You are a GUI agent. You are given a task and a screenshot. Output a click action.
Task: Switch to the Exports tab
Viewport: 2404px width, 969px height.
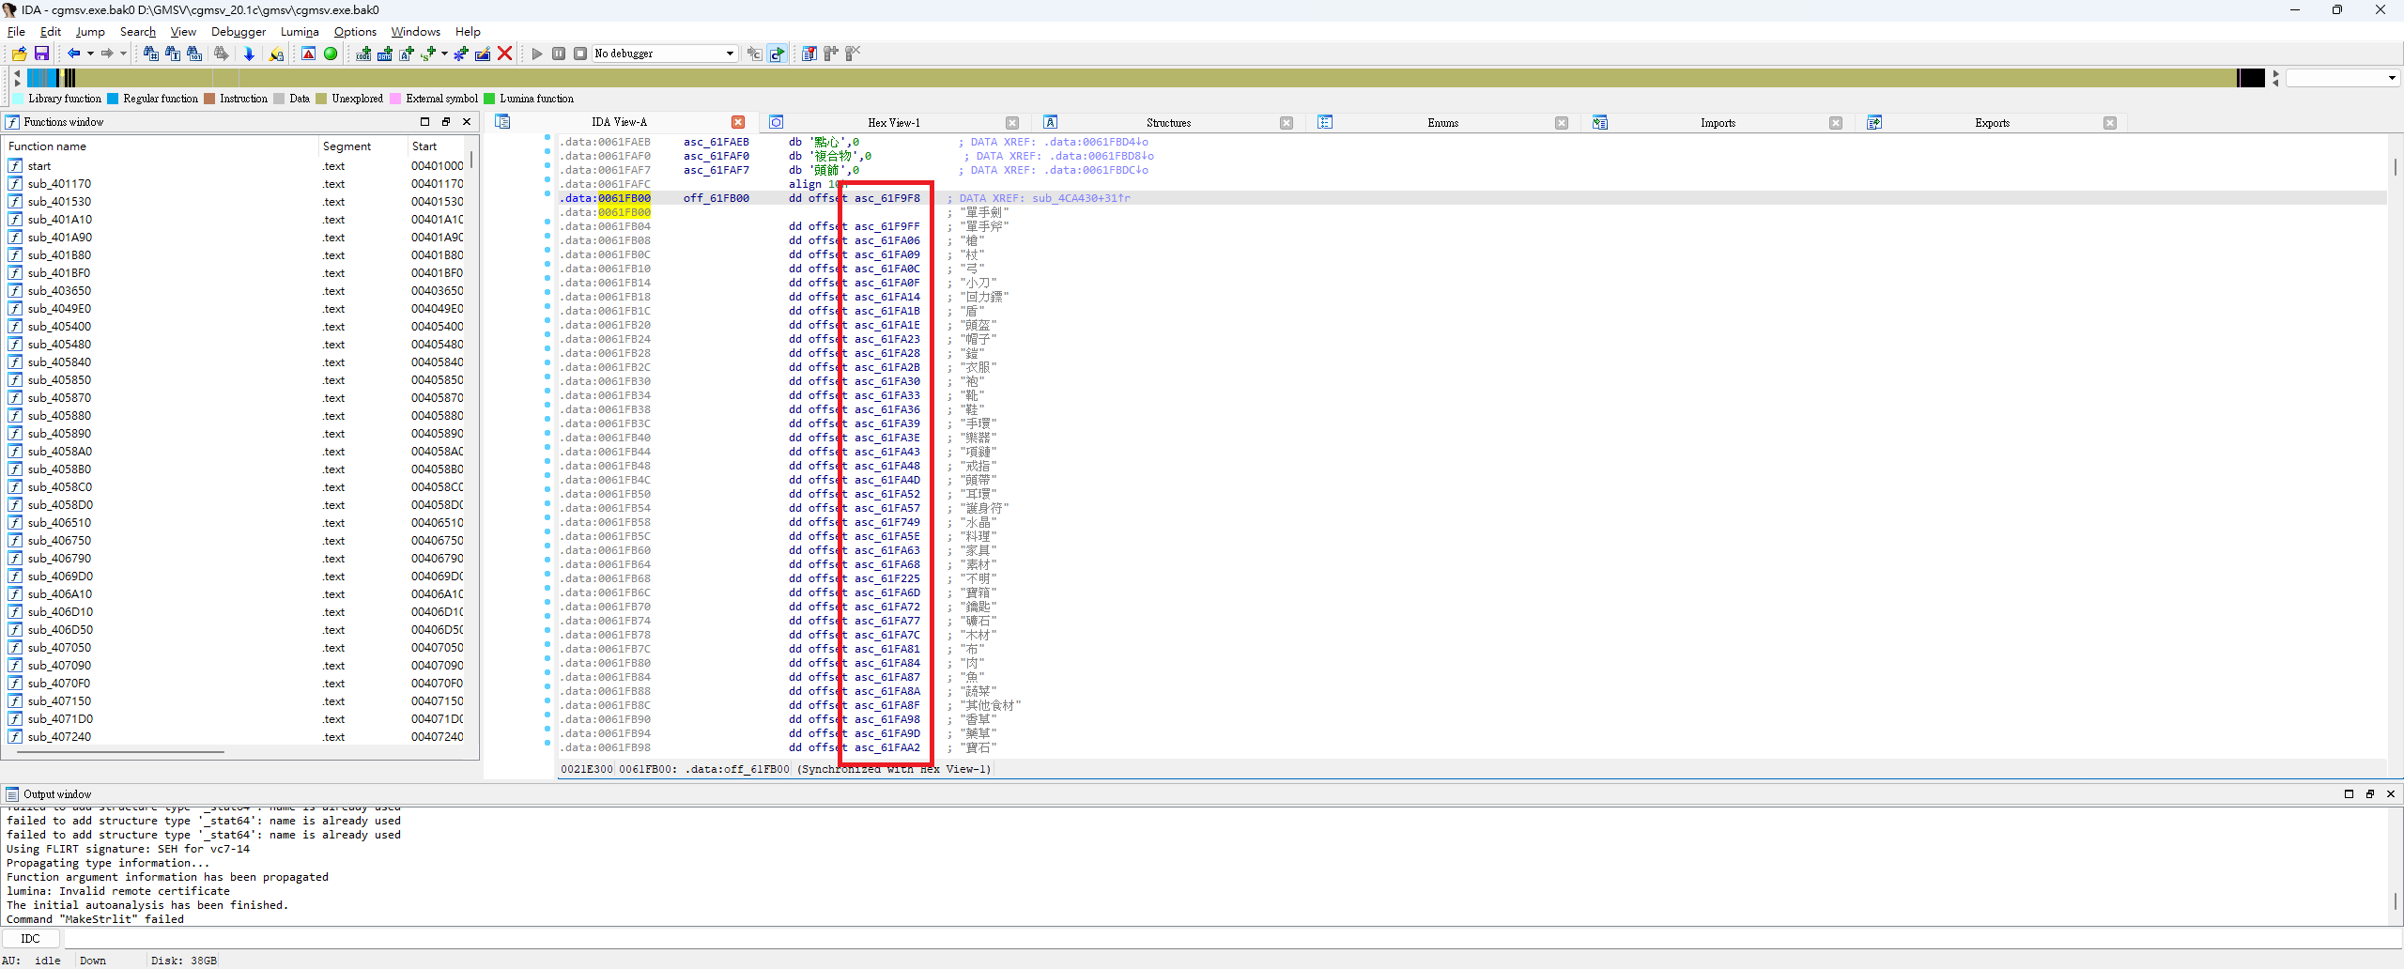1992,123
